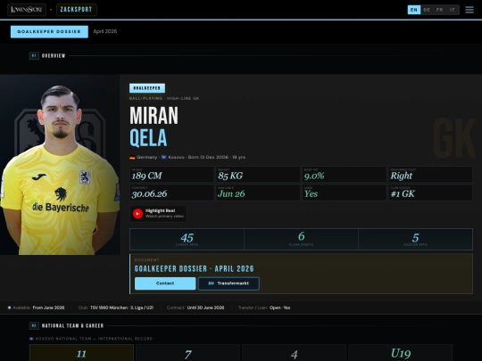Click the Jun 26 available value
Screen dimensions: 482x361
pos(231,194)
